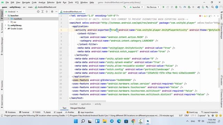Image resolution: width=223 pixels, height=125 pixels.
Task: Hide the Project panel with minus icon
Action: tap(56, 11)
